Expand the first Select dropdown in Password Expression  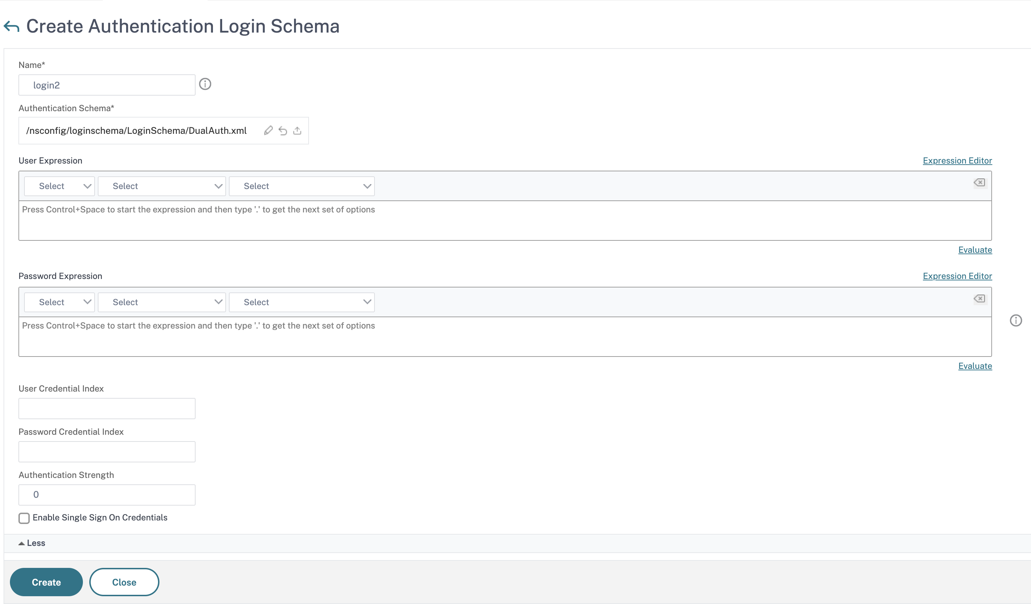point(58,302)
